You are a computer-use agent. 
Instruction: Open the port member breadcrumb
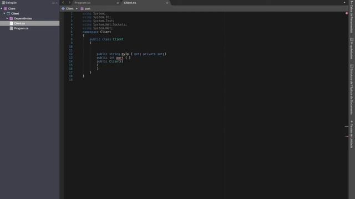coord(88,9)
